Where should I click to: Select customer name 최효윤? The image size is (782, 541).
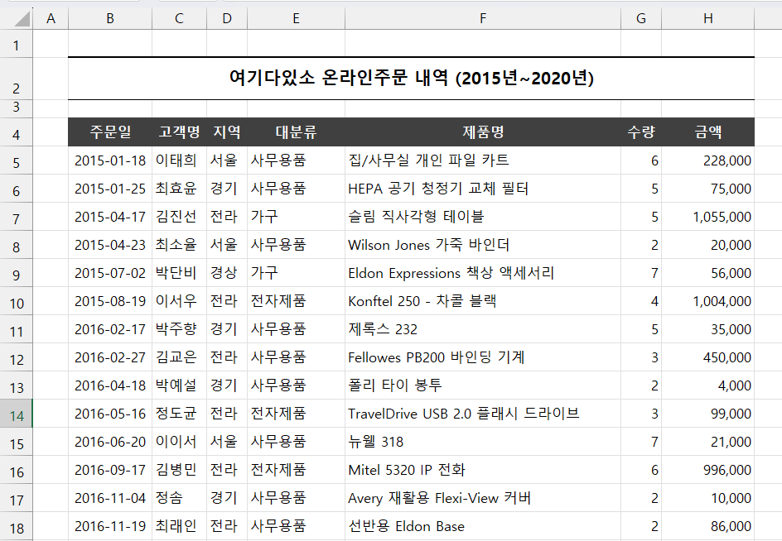coord(179,189)
